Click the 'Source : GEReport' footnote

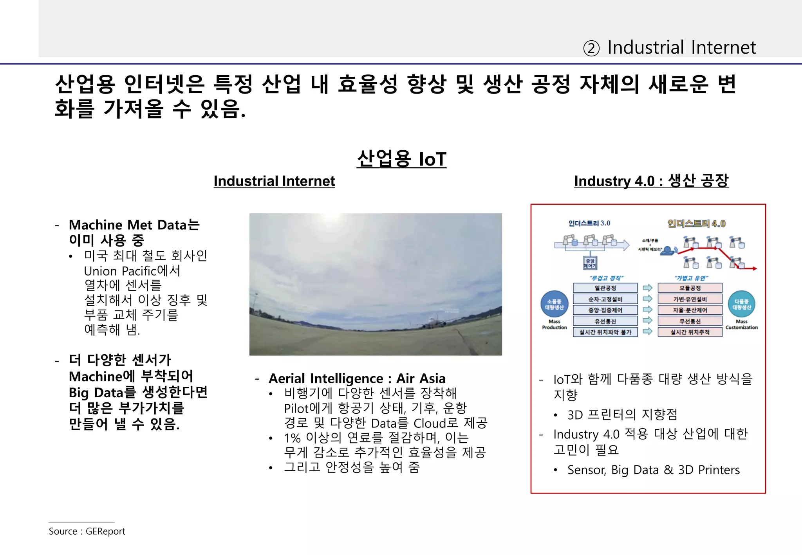(87, 531)
